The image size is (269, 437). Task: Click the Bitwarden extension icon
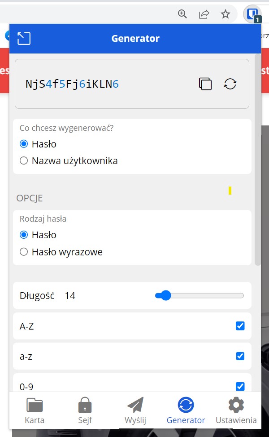coord(252,14)
